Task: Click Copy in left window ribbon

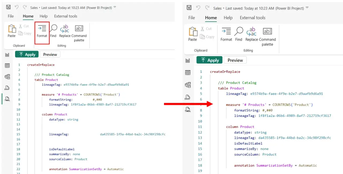Action: coord(25,34)
